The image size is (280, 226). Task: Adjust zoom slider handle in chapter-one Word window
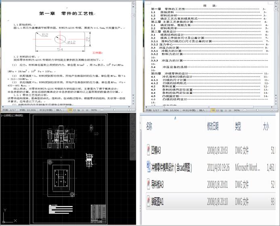click(x=115, y=110)
